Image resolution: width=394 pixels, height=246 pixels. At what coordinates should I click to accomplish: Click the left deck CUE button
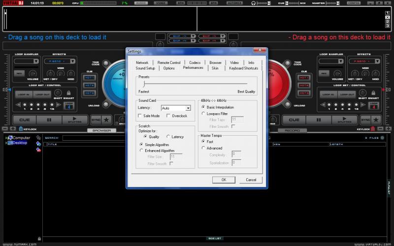[x=25, y=120]
